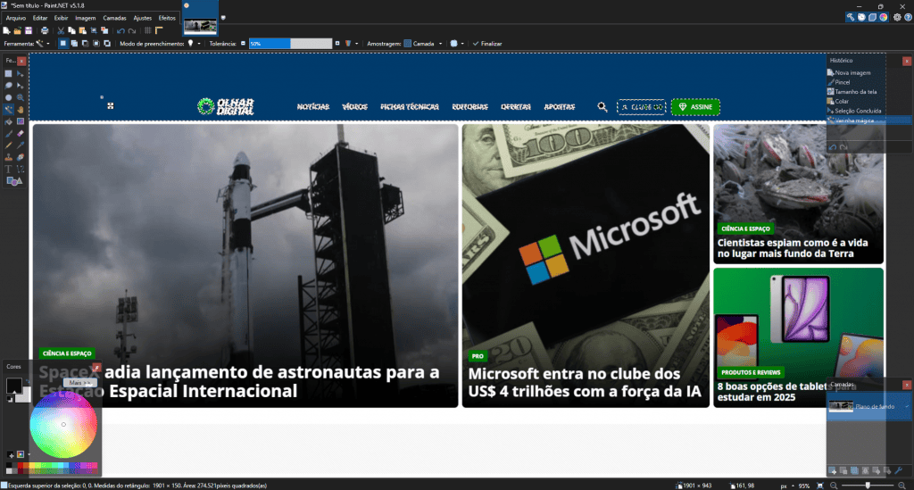Click the Print toolbar icon
This screenshot has height=490, width=914.
click(x=45, y=30)
